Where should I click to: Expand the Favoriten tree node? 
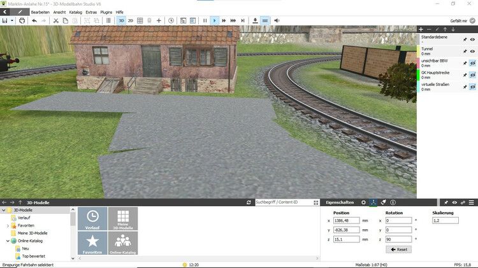(x=8, y=226)
